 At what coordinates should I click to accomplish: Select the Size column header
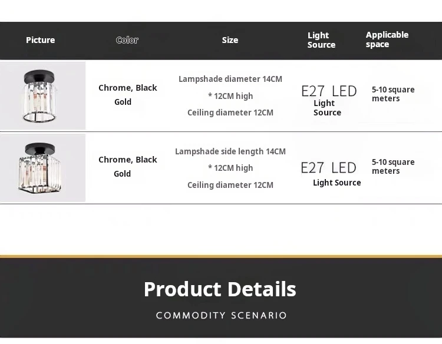pos(230,40)
